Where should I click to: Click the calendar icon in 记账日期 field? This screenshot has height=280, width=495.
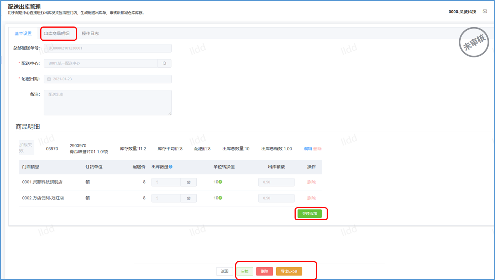(x=49, y=79)
